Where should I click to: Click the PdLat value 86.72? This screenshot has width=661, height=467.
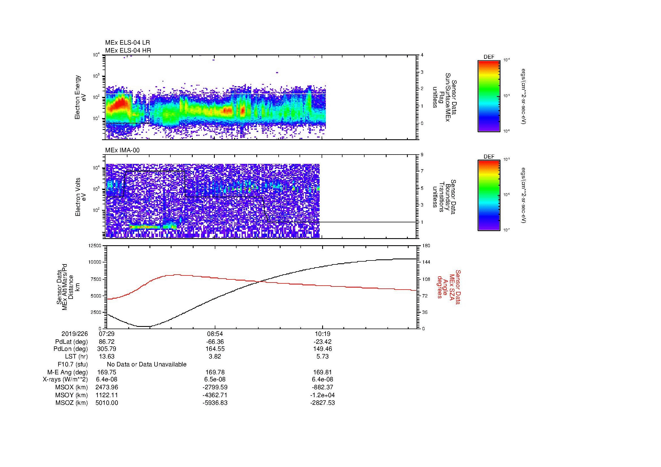click(107, 342)
